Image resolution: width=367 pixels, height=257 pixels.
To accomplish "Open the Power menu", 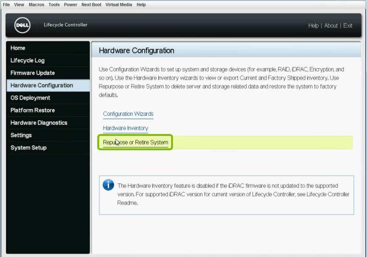I will pos(70,5).
